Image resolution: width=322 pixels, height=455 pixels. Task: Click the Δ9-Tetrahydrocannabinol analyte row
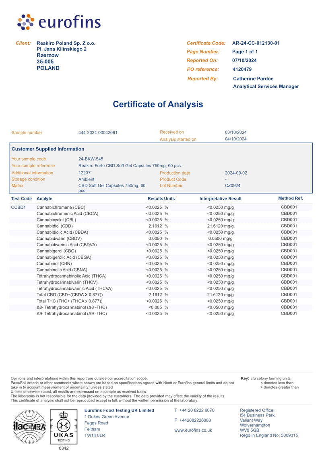point(161,314)
